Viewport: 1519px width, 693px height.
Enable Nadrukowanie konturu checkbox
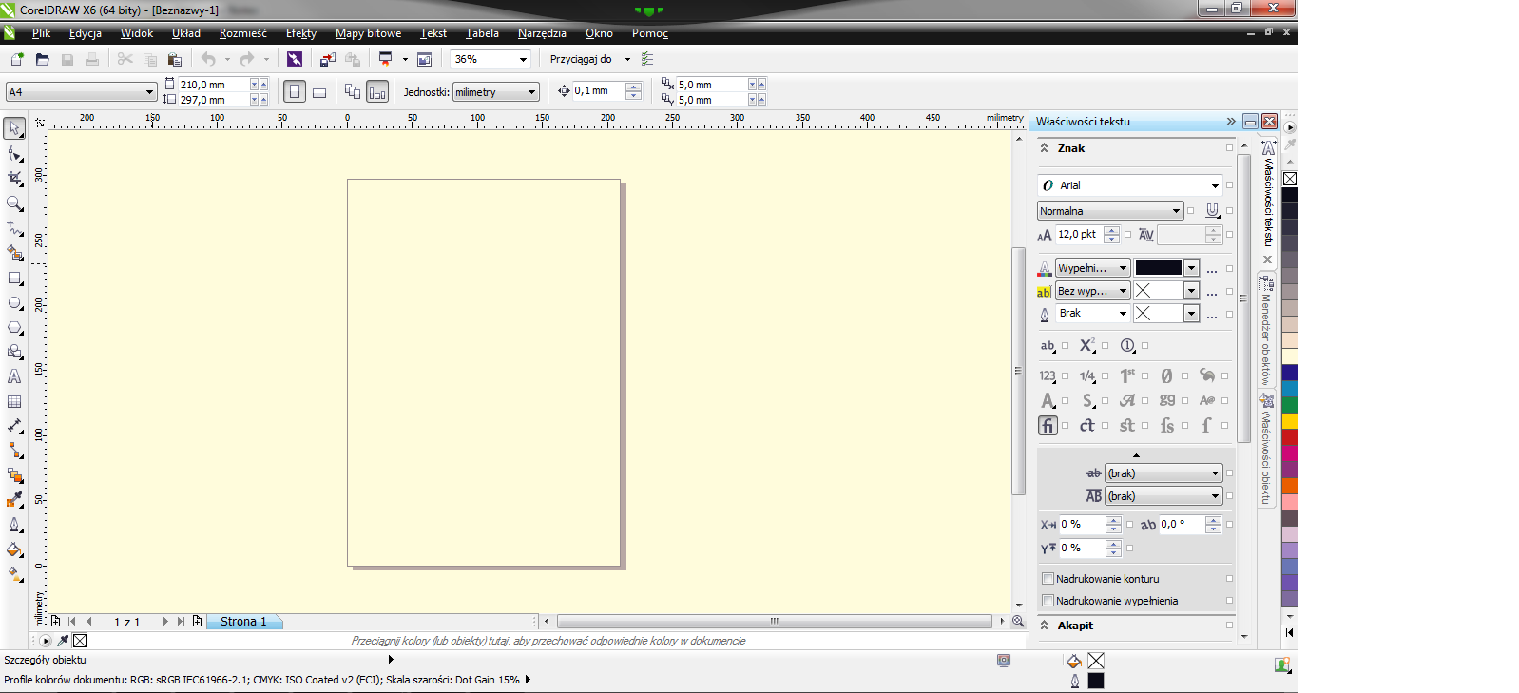point(1048,578)
